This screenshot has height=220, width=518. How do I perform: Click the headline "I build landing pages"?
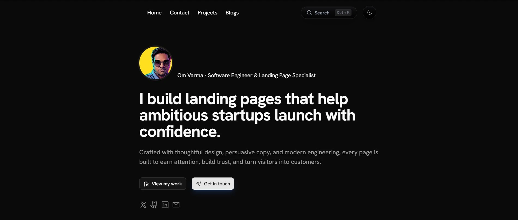247,115
